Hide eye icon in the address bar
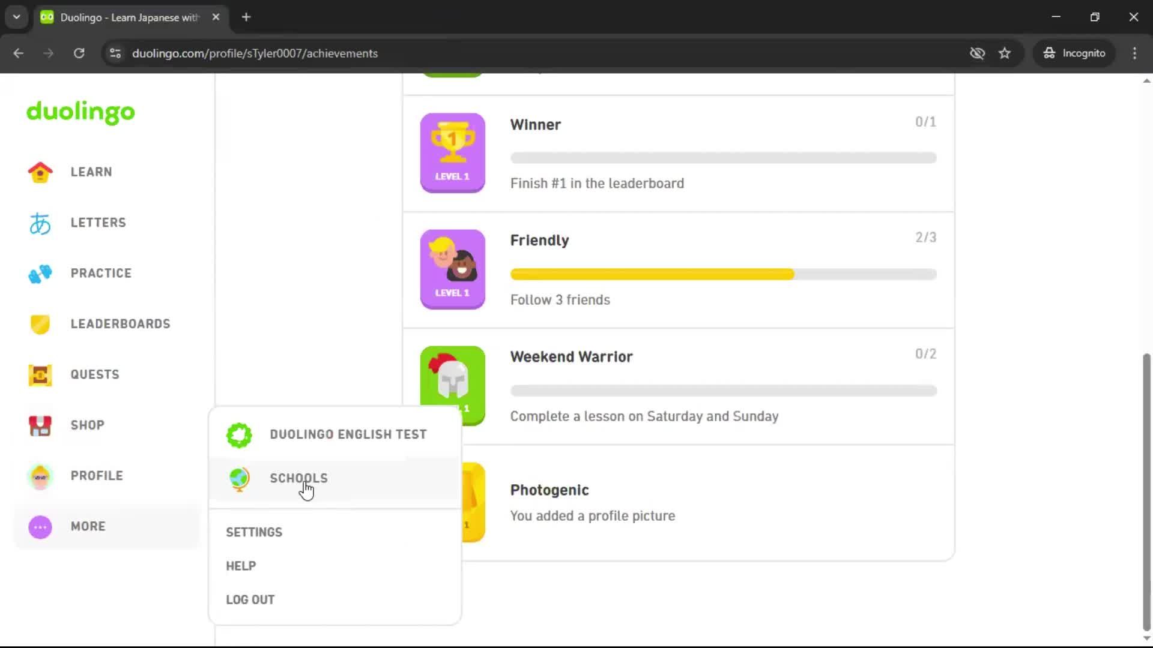This screenshot has height=648, width=1153. 978,53
